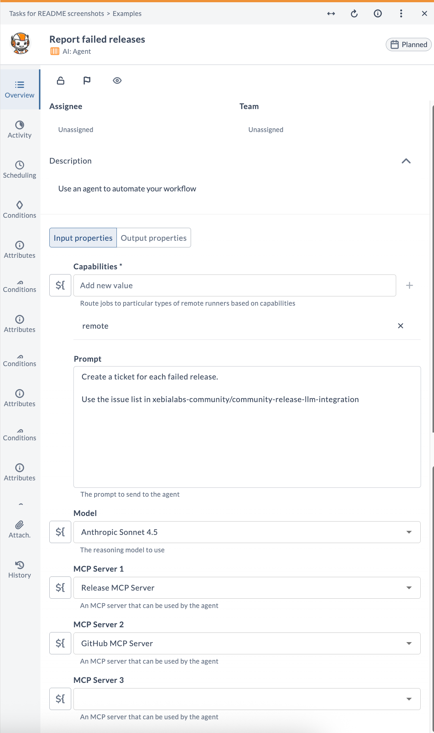Image resolution: width=434 pixels, height=733 pixels.
Task: Open the Model dropdown
Action: (247, 532)
